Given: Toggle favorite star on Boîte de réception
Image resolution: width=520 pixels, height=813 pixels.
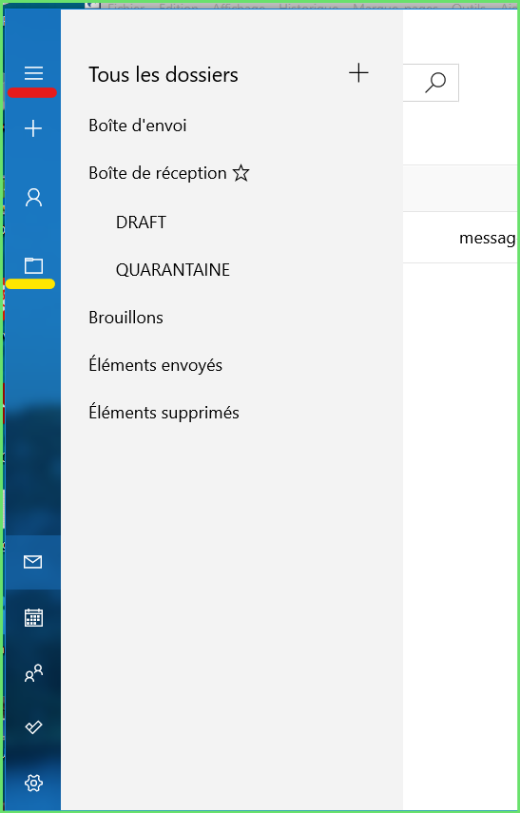Looking at the screenshot, I should click(241, 173).
